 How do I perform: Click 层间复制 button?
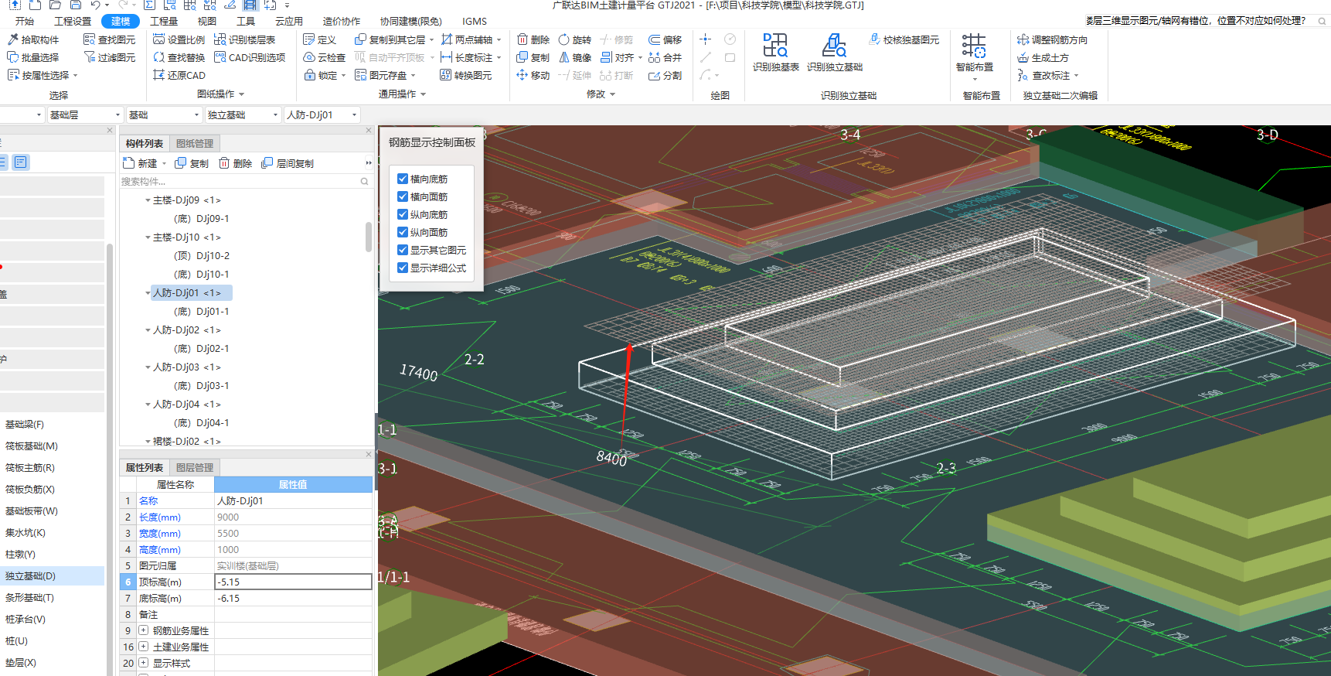click(x=288, y=163)
